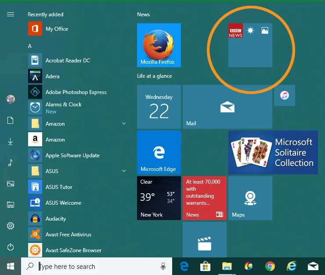Click the letter 'A' section header

29,46
